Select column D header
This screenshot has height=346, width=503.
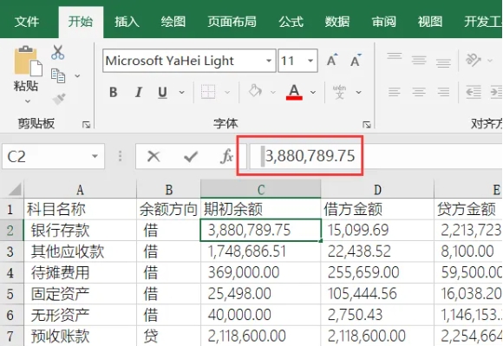[377, 190]
